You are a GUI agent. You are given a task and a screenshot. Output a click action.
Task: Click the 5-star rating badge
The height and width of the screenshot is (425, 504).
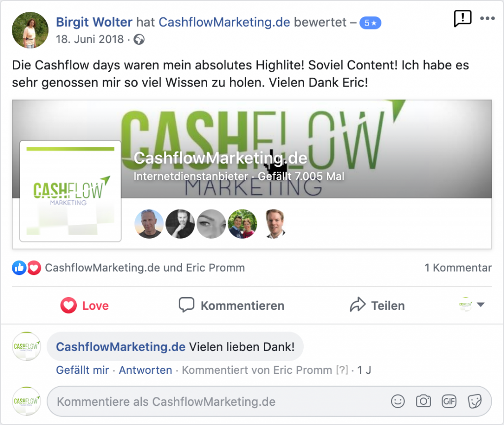pos(370,23)
